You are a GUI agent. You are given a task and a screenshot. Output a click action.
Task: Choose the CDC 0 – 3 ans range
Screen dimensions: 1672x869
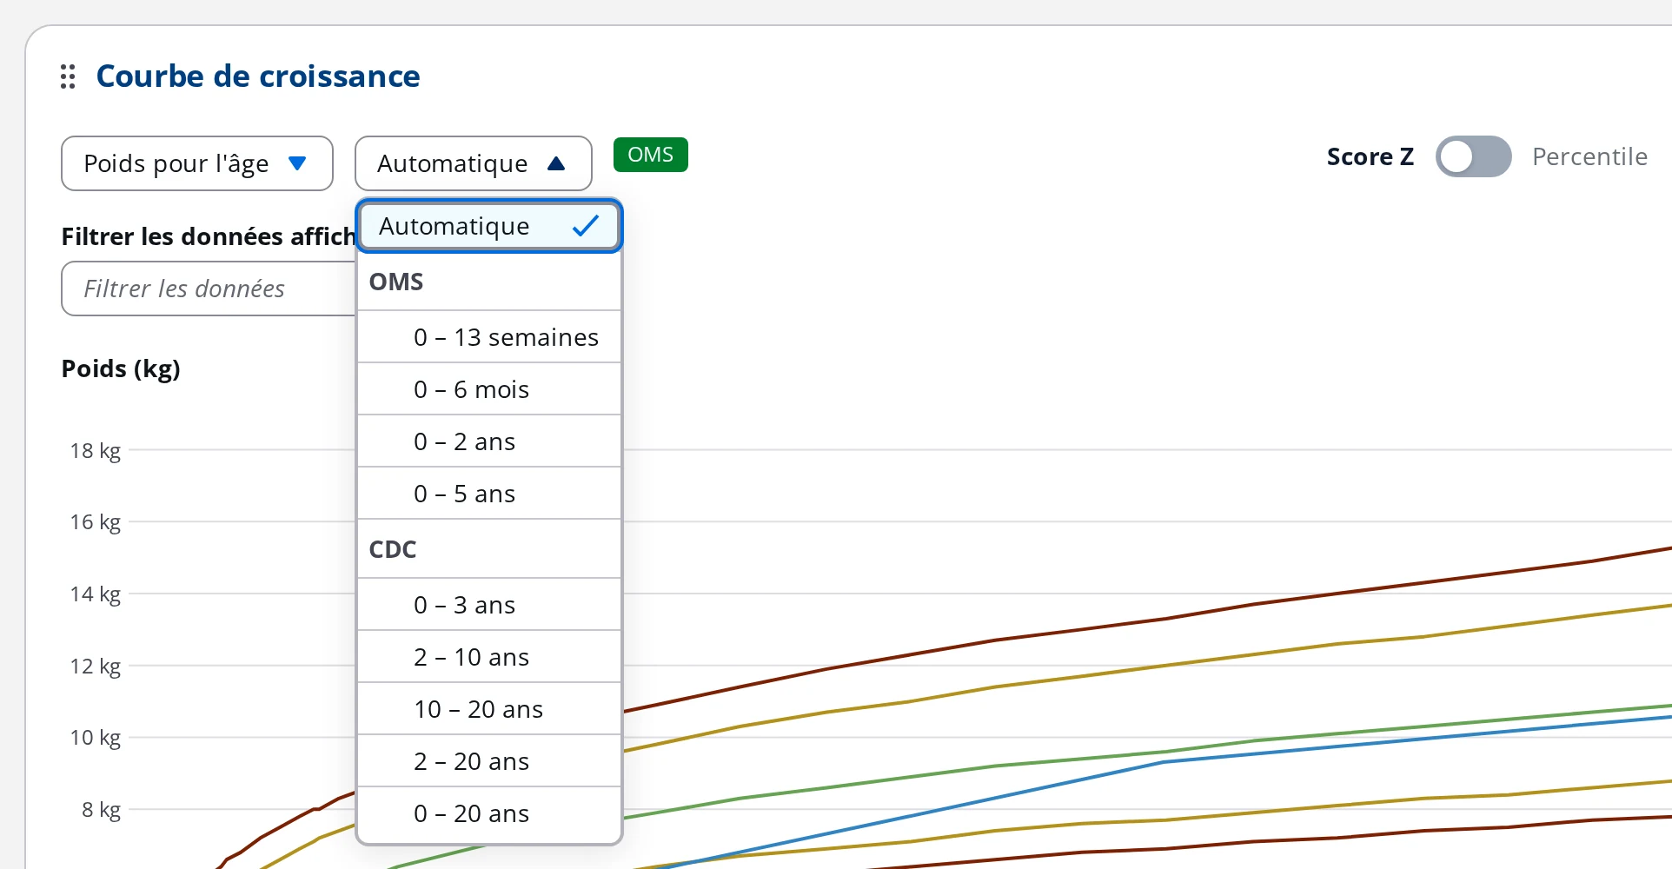489,605
